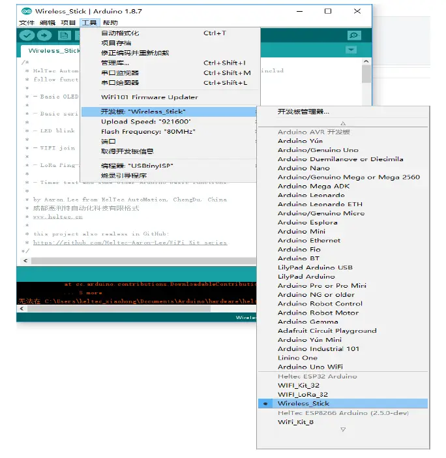This screenshot has width=446, height=458.
Task: Open the tab options dropdown arrow
Action: [x=351, y=50]
